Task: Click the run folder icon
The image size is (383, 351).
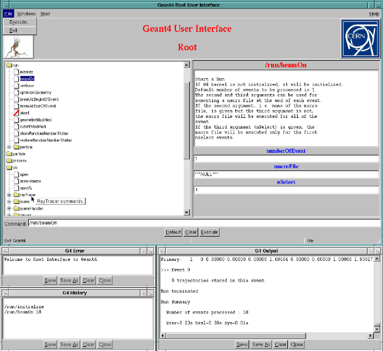Action: click(x=9, y=65)
